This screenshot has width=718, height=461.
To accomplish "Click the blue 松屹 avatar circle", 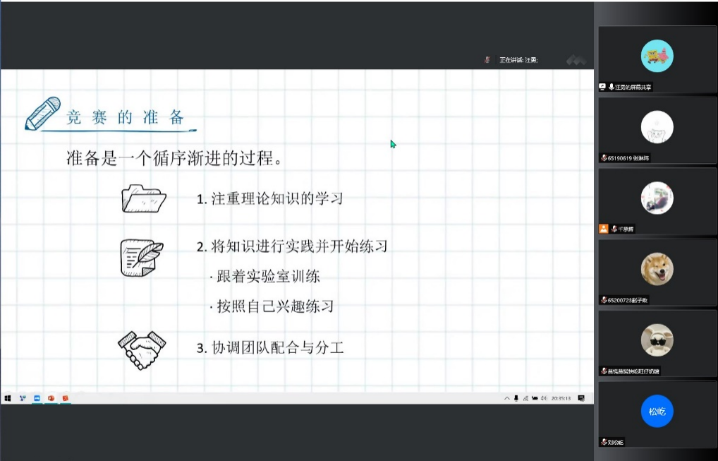I will [x=657, y=411].
